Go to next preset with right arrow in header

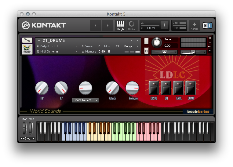pyautogui.click(x=107, y=25)
